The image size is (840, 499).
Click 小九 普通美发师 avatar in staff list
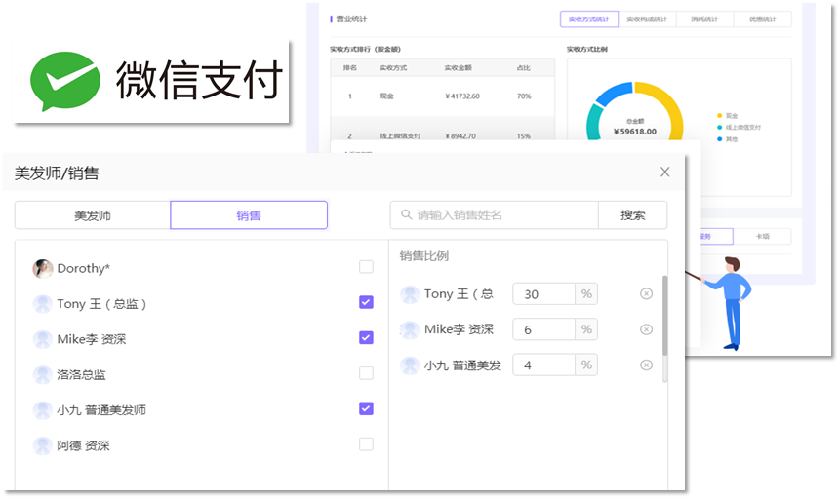pyautogui.click(x=42, y=410)
